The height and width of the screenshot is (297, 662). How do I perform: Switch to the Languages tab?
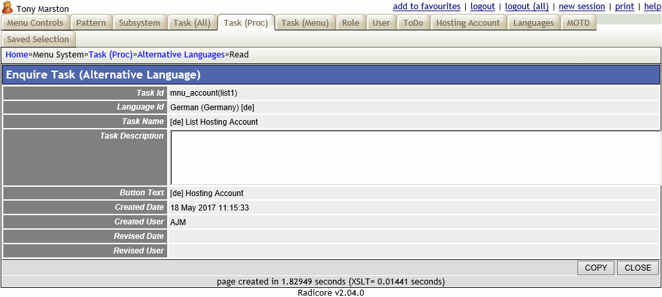tap(534, 23)
